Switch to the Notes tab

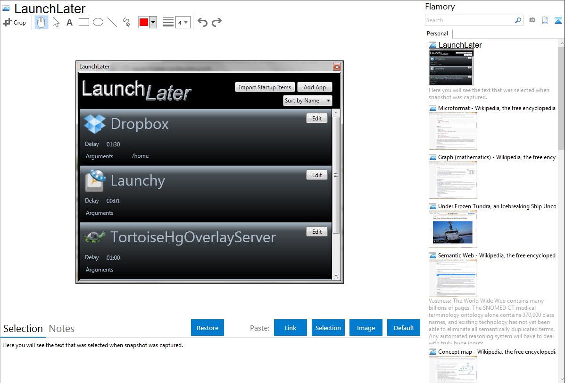tap(62, 329)
